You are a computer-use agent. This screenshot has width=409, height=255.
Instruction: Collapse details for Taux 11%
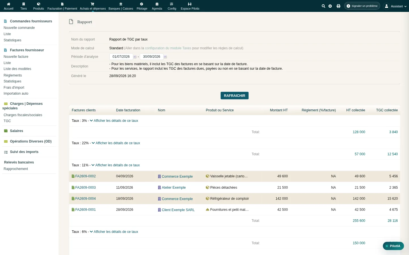pos(116,165)
